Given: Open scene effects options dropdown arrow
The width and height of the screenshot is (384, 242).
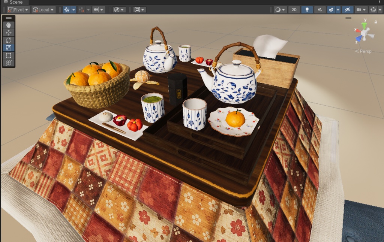Looking at the screenshot, I should 338,10.
